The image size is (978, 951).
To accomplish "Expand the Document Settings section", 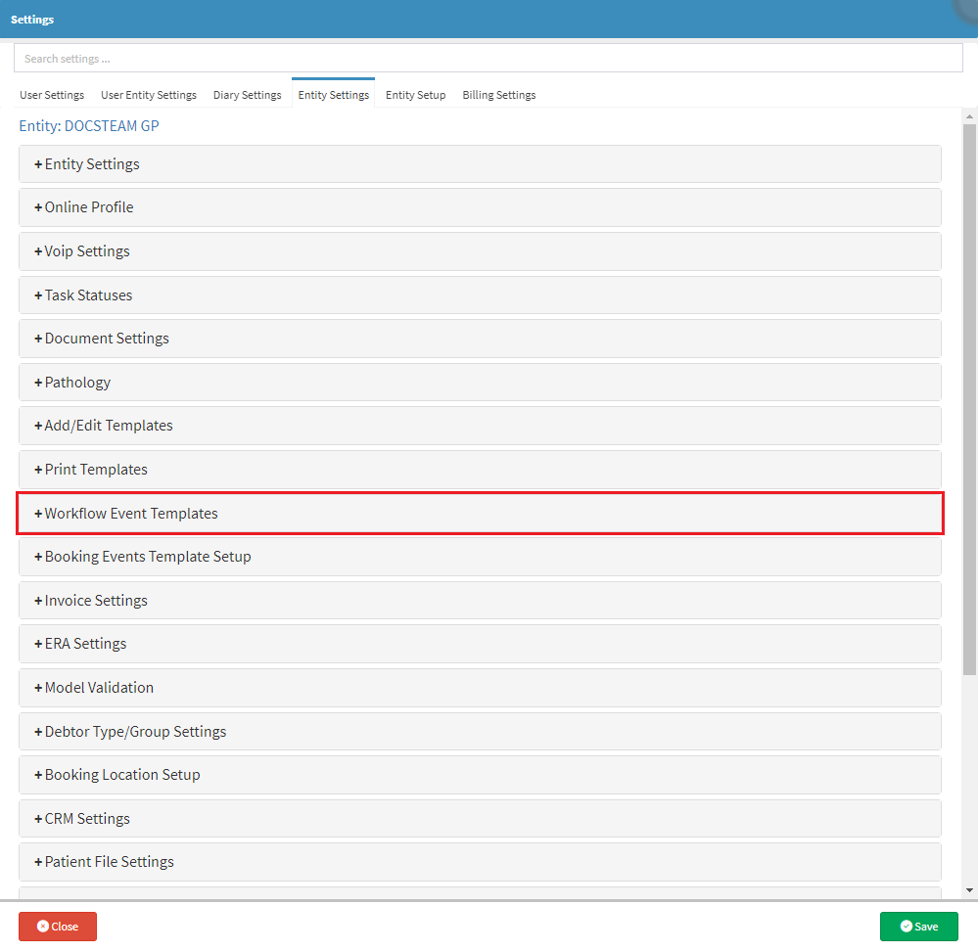I will tap(480, 339).
